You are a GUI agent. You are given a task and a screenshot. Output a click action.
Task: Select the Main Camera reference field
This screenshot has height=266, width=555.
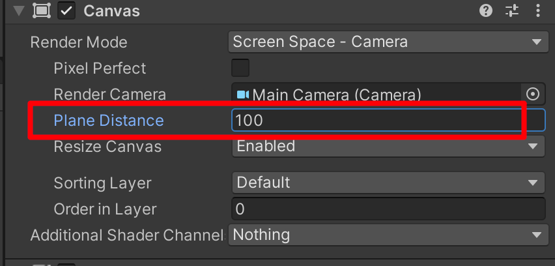coord(377,95)
